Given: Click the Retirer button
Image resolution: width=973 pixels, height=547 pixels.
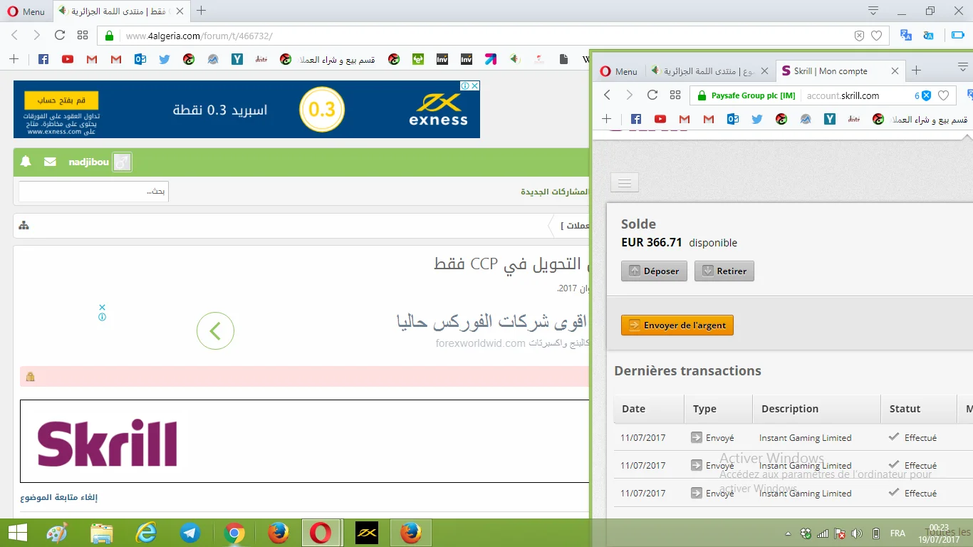Looking at the screenshot, I should [724, 271].
